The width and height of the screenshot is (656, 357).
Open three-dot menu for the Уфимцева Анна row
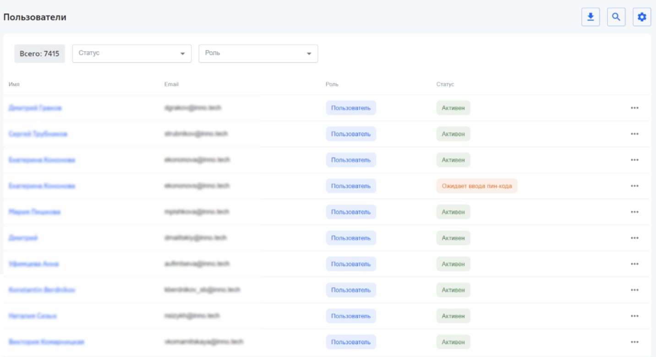pos(634,264)
